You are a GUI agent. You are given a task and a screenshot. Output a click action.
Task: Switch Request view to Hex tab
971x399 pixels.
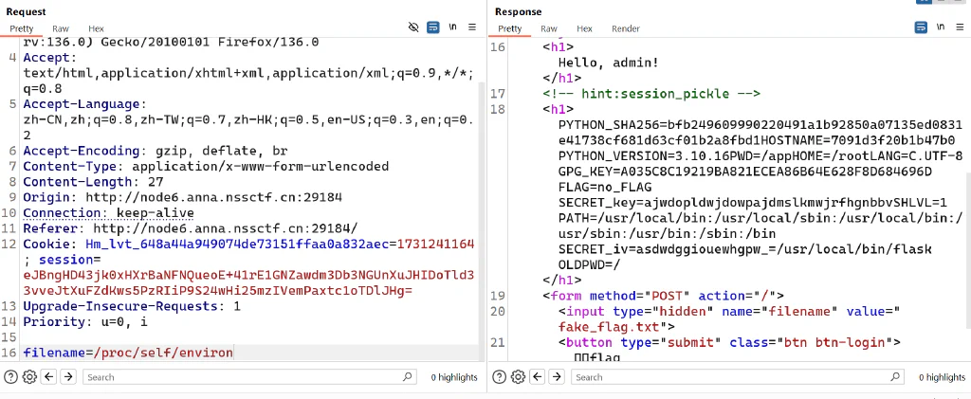point(96,28)
